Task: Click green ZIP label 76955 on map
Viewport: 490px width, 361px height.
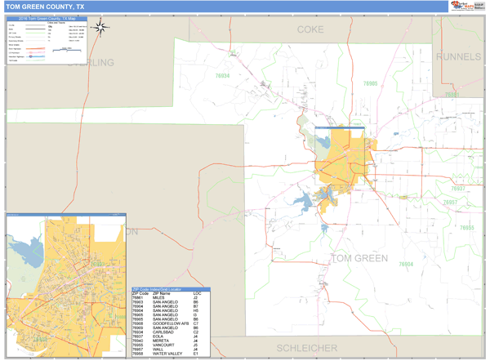Action: coord(467,228)
